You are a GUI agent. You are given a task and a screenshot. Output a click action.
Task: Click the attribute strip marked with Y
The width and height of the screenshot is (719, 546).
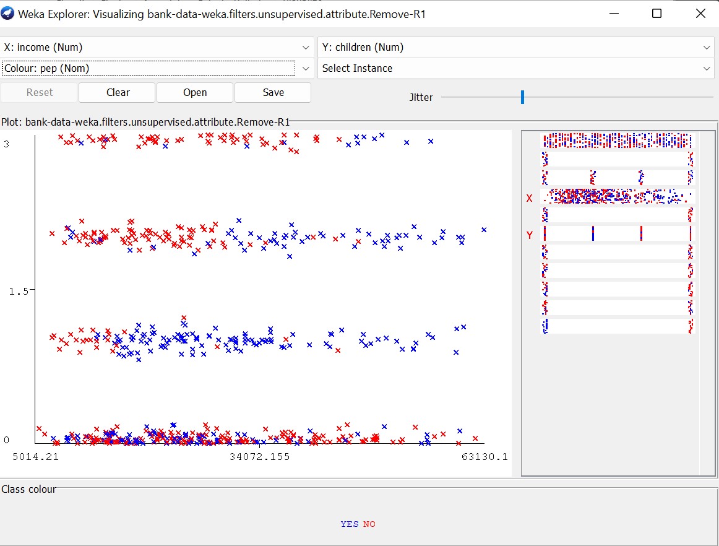click(618, 233)
